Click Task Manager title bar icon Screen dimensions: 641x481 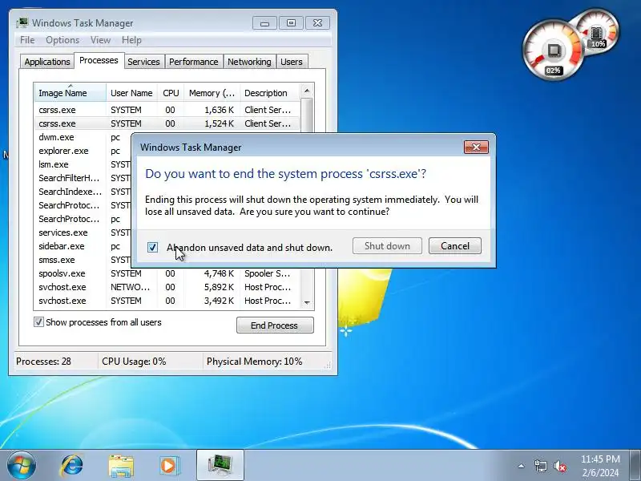point(22,23)
